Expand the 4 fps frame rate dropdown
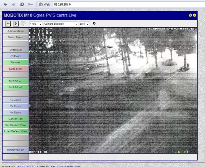Viewport: 205px width, 167px height. 36,24
